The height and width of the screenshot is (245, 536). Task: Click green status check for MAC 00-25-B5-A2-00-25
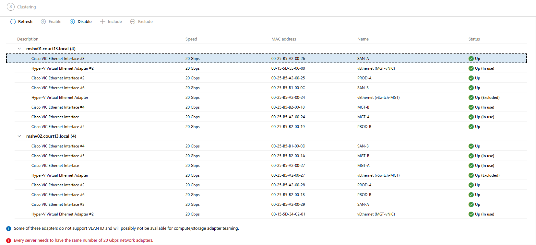point(471,78)
